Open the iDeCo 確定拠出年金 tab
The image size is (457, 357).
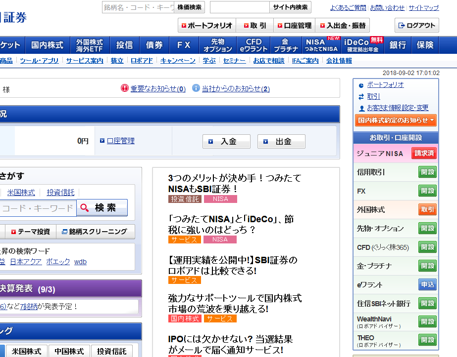(x=362, y=45)
